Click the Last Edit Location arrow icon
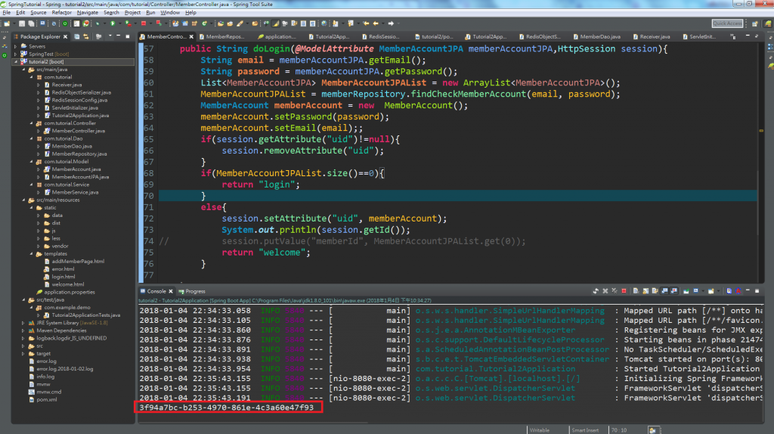Screen dimensions: 774x434 pyautogui.click(x=366, y=23)
